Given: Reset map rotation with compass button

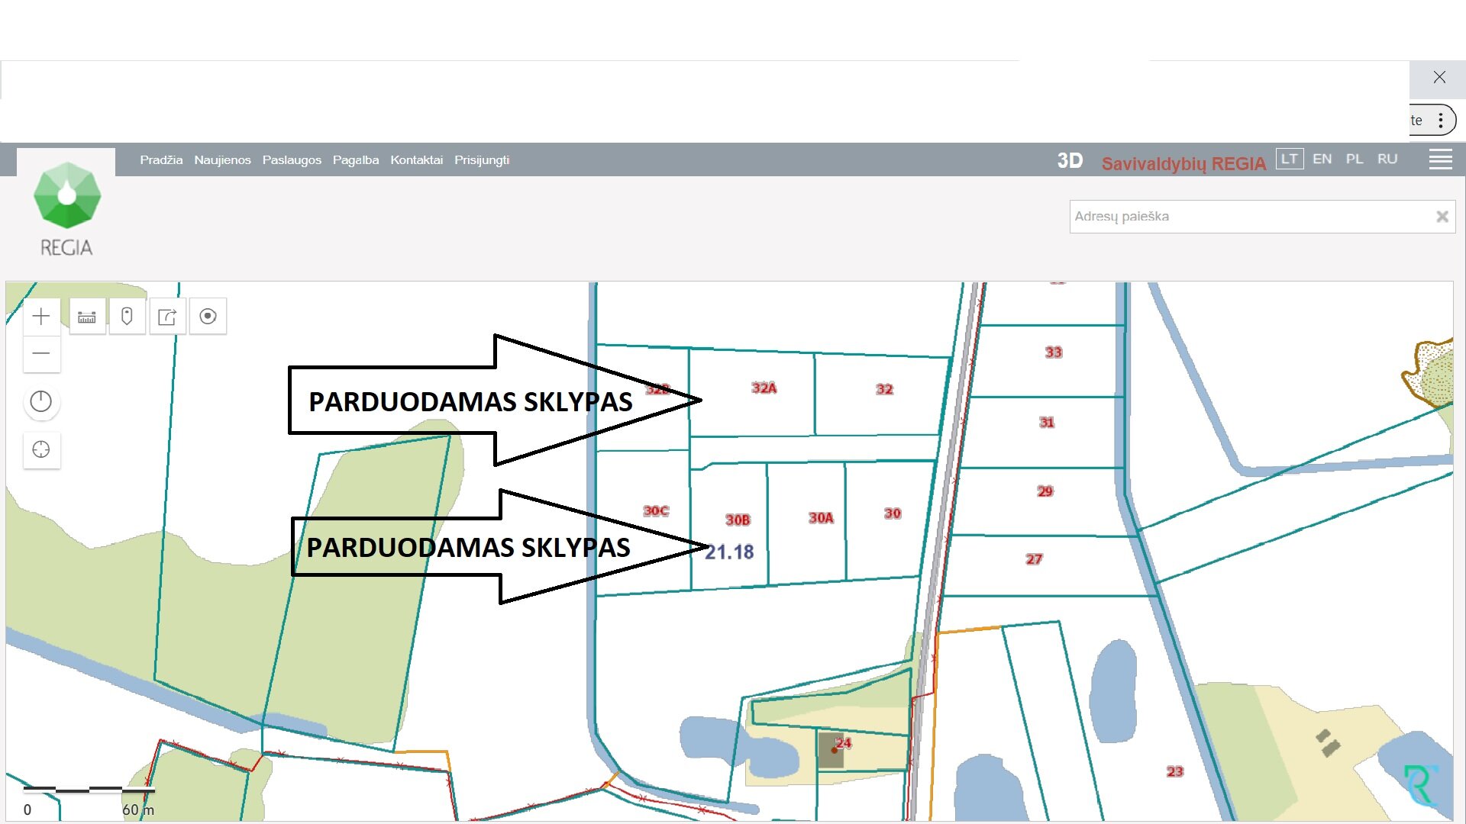Looking at the screenshot, I should coord(41,401).
